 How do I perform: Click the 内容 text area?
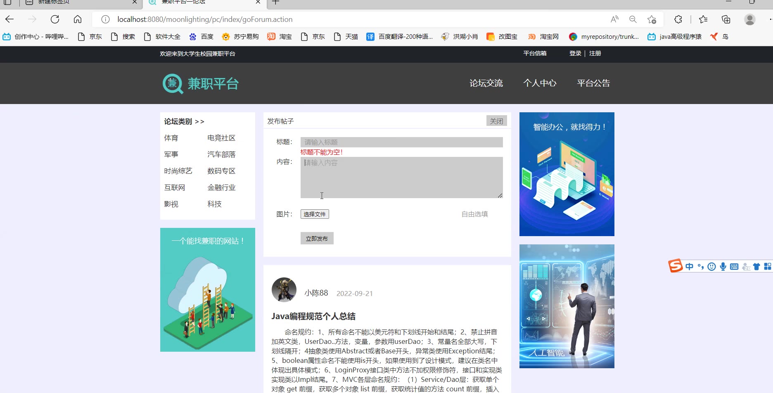click(x=401, y=178)
